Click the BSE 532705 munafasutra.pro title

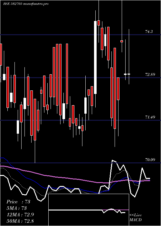coord(26,4)
